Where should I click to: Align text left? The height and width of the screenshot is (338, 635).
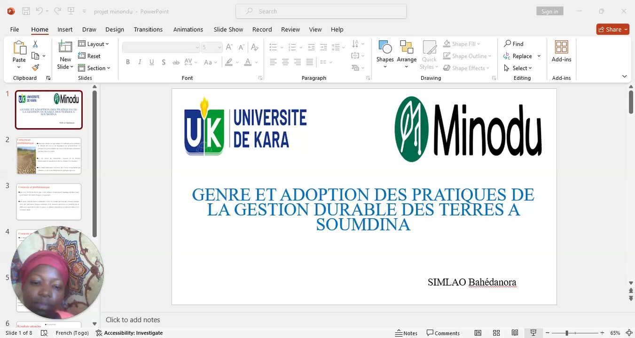pos(273,62)
